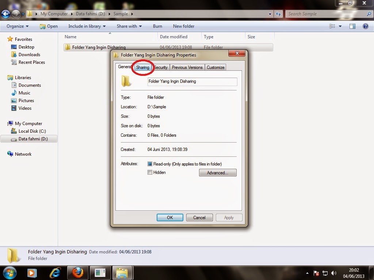This screenshot has width=374, height=280.
Task: Toggle the preview pane button
Action: (x=352, y=26)
